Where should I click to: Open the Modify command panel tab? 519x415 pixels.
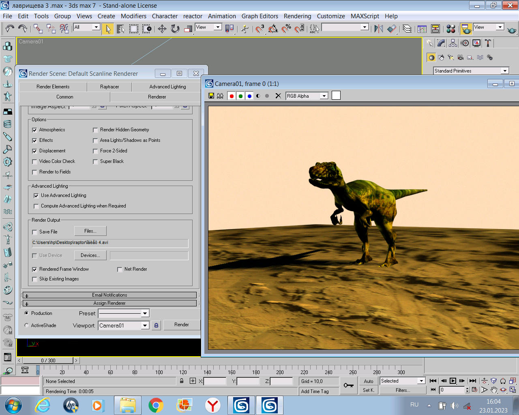[442, 43]
